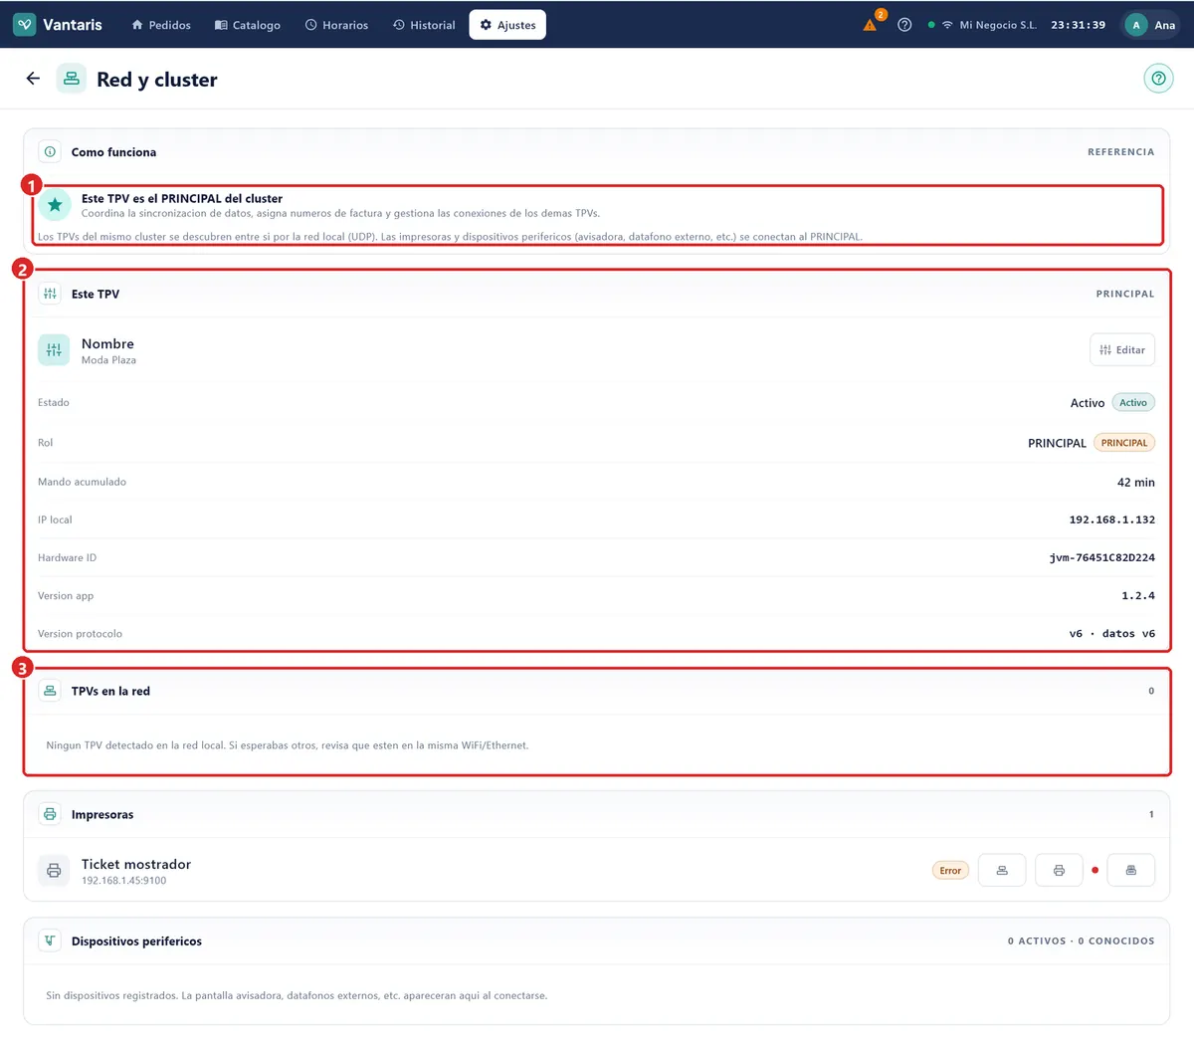Click the clock showing 23:31:39
This screenshot has width=1194, height=1042.
coord(1078,25)
